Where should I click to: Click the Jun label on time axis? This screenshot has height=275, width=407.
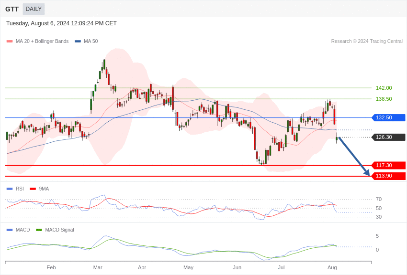click(237, 267)
